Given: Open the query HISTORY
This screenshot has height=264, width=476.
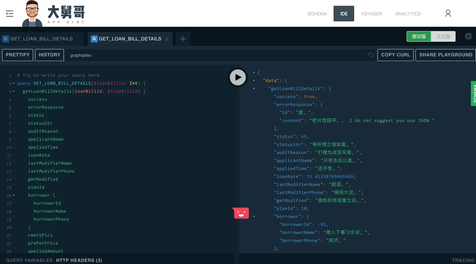Looking at the screenshot, I should point(49,55).
